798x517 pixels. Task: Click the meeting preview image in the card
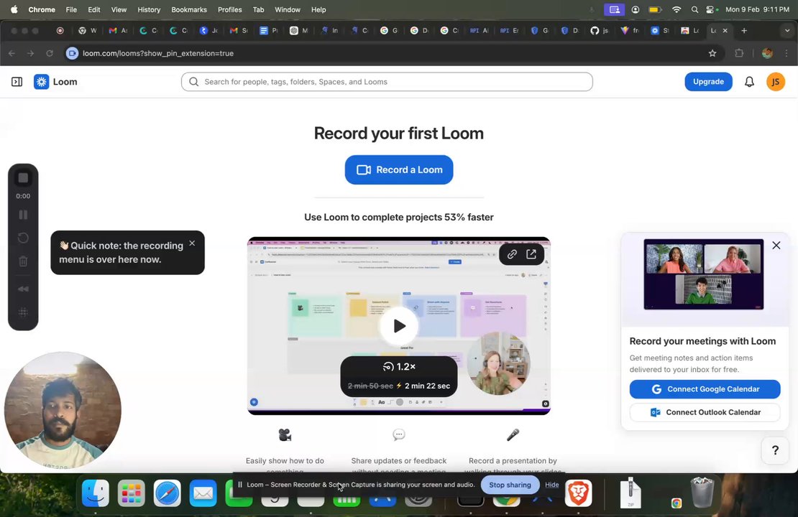point(704,274)
